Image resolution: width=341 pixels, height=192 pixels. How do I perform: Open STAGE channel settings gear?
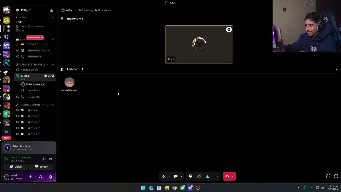coord(53,76)
